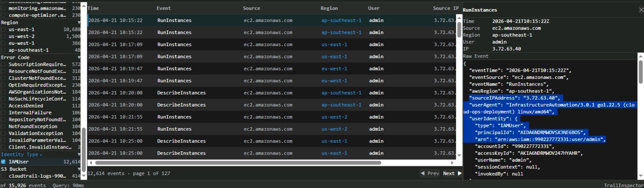Click the 'Raw Event' section label
Viewport: 644px width, 188px height.
(x=476, y=56)
